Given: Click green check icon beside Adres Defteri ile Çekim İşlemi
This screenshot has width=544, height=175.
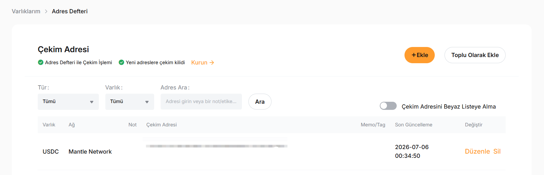Looking at the screenshot, I should [x=41, y=62].
